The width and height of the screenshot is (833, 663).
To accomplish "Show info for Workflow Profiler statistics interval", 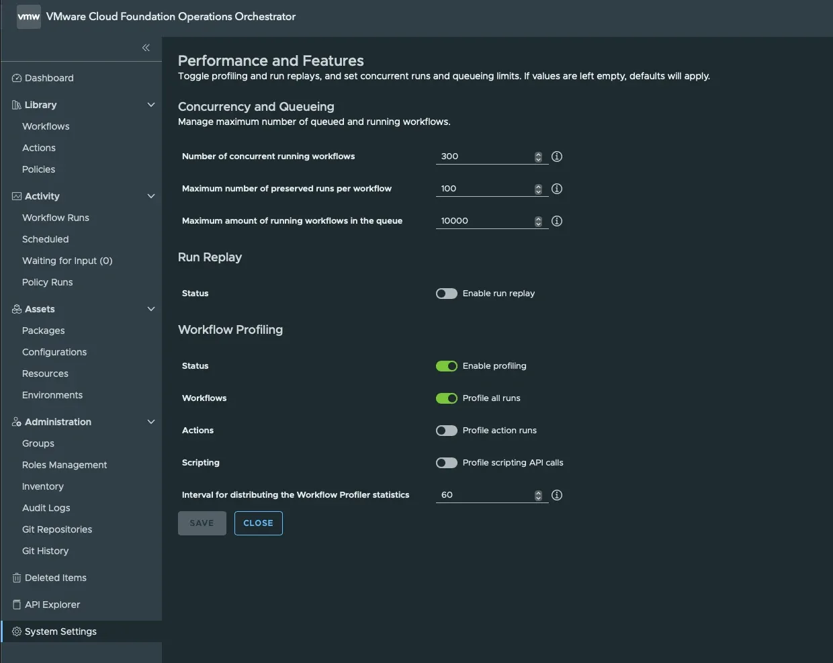I will pyautogui.click(x=557, y=495).
